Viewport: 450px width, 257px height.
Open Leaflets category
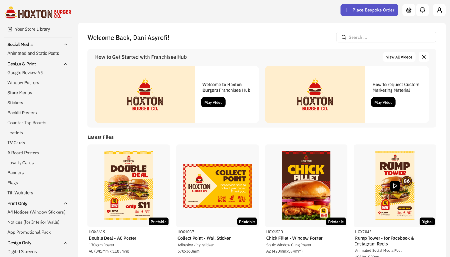click(15, 133)
